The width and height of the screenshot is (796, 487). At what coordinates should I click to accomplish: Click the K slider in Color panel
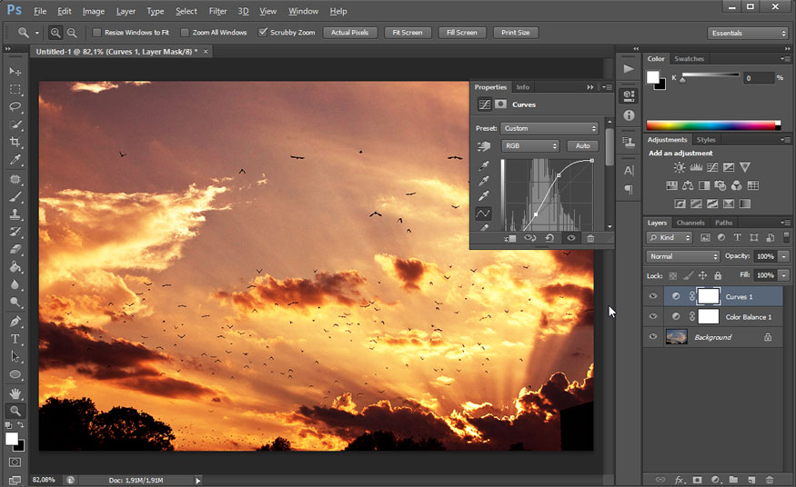pos(710,76)
